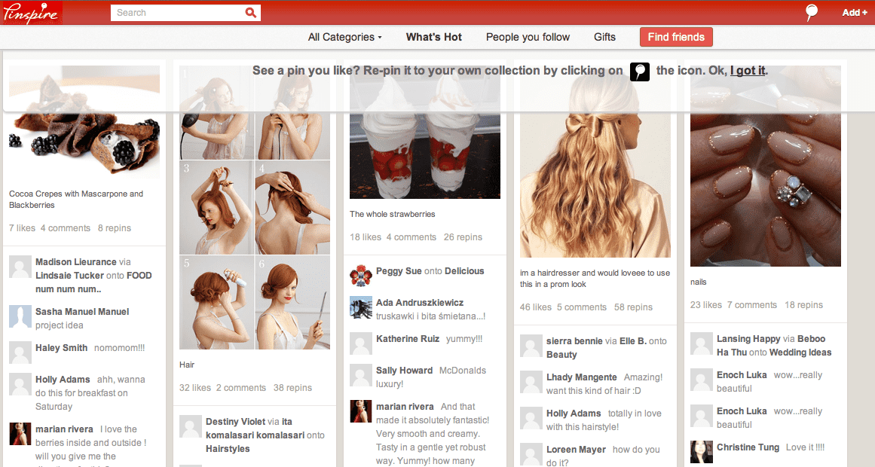Open Elle B.'s profile link
Image resolution: width=875 pixels, height=467 pixels.
pyautogui.click(x=633, y=341)
